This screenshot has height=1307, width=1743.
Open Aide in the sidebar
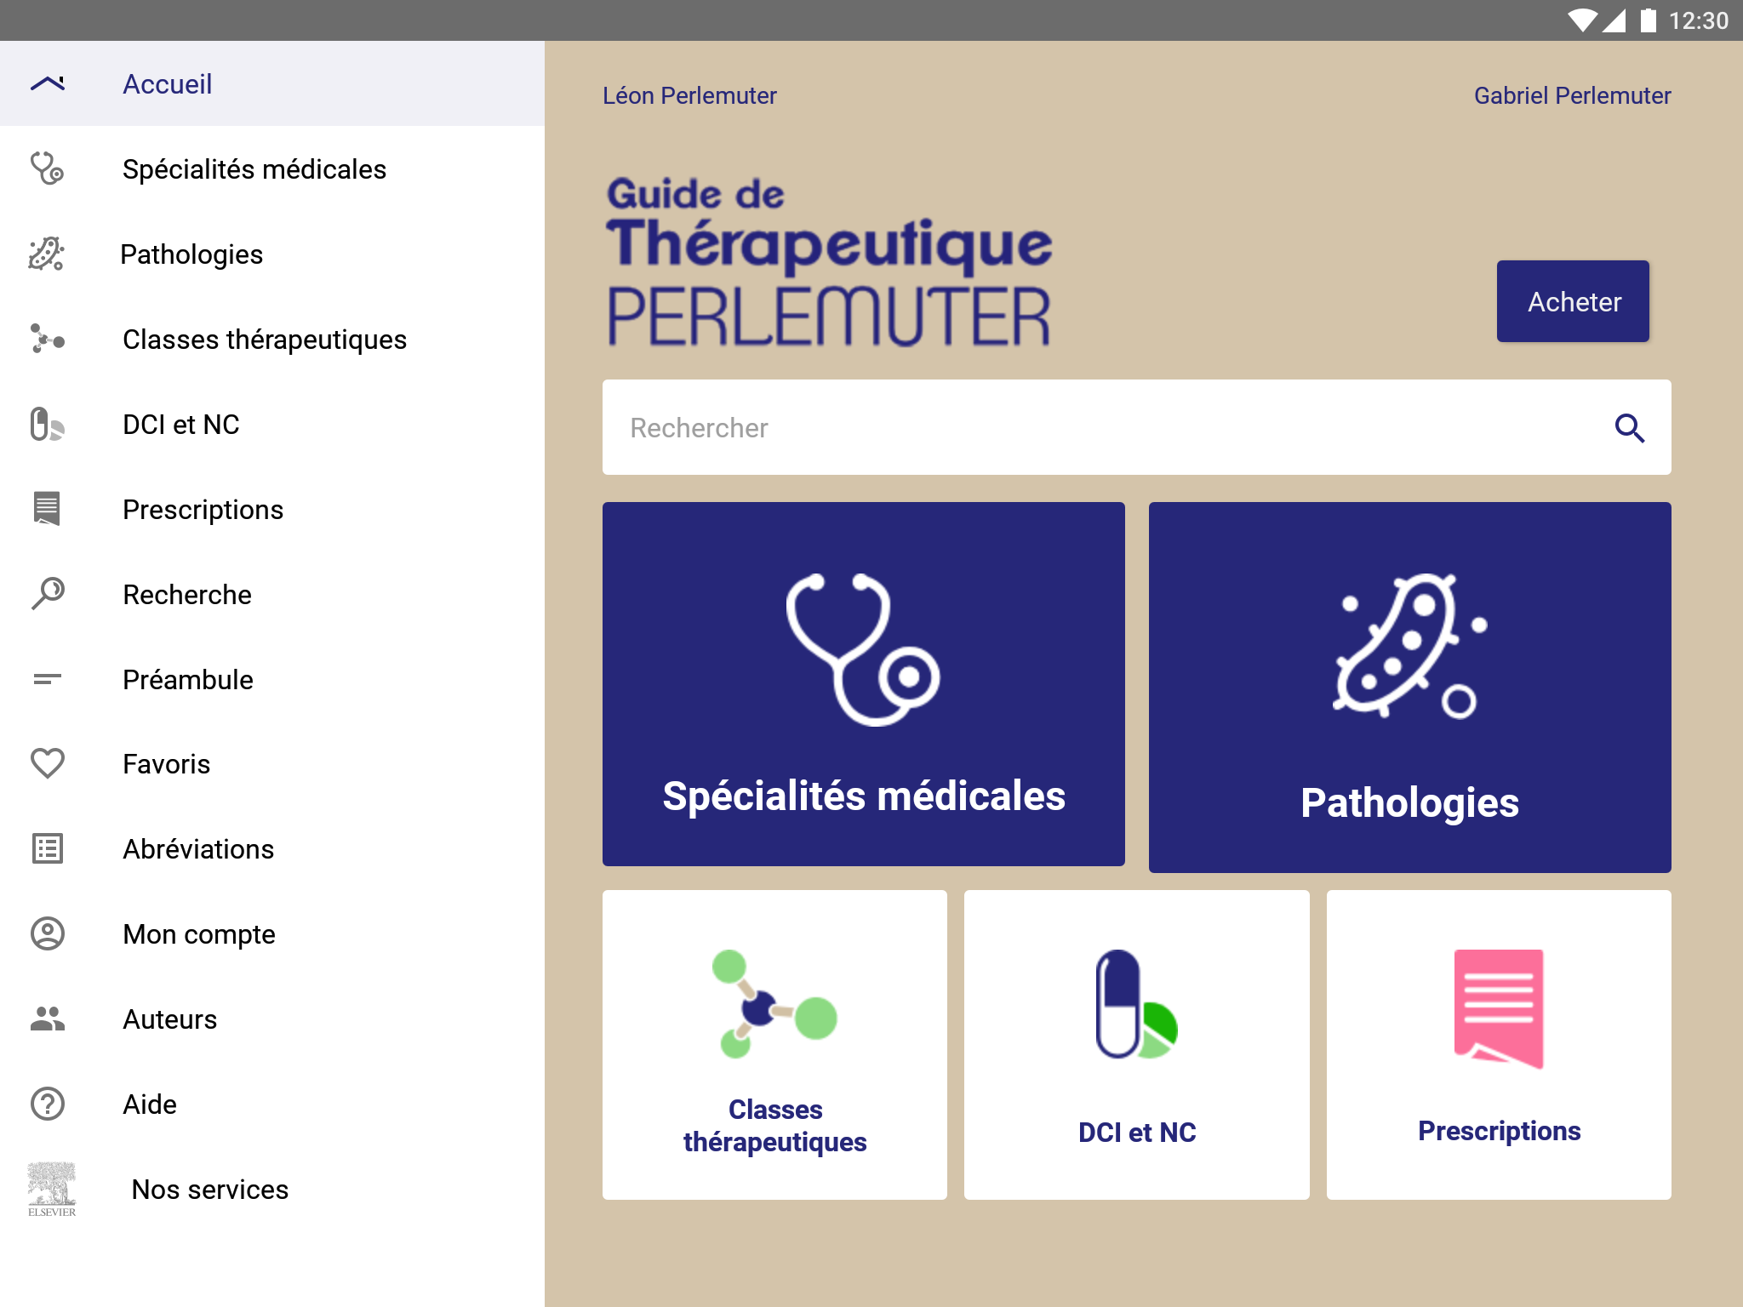coord(272,1104)
